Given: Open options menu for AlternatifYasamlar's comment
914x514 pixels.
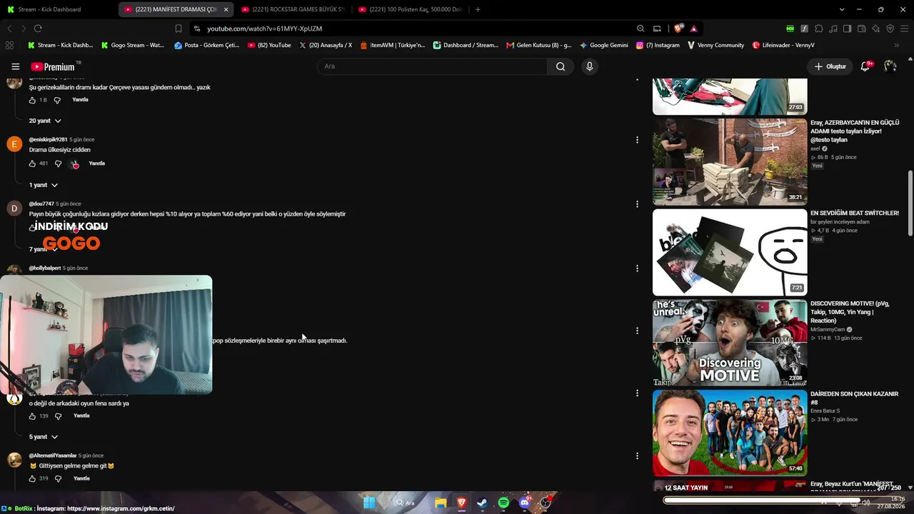Looking at the screenshot, I should pos(637,455).
